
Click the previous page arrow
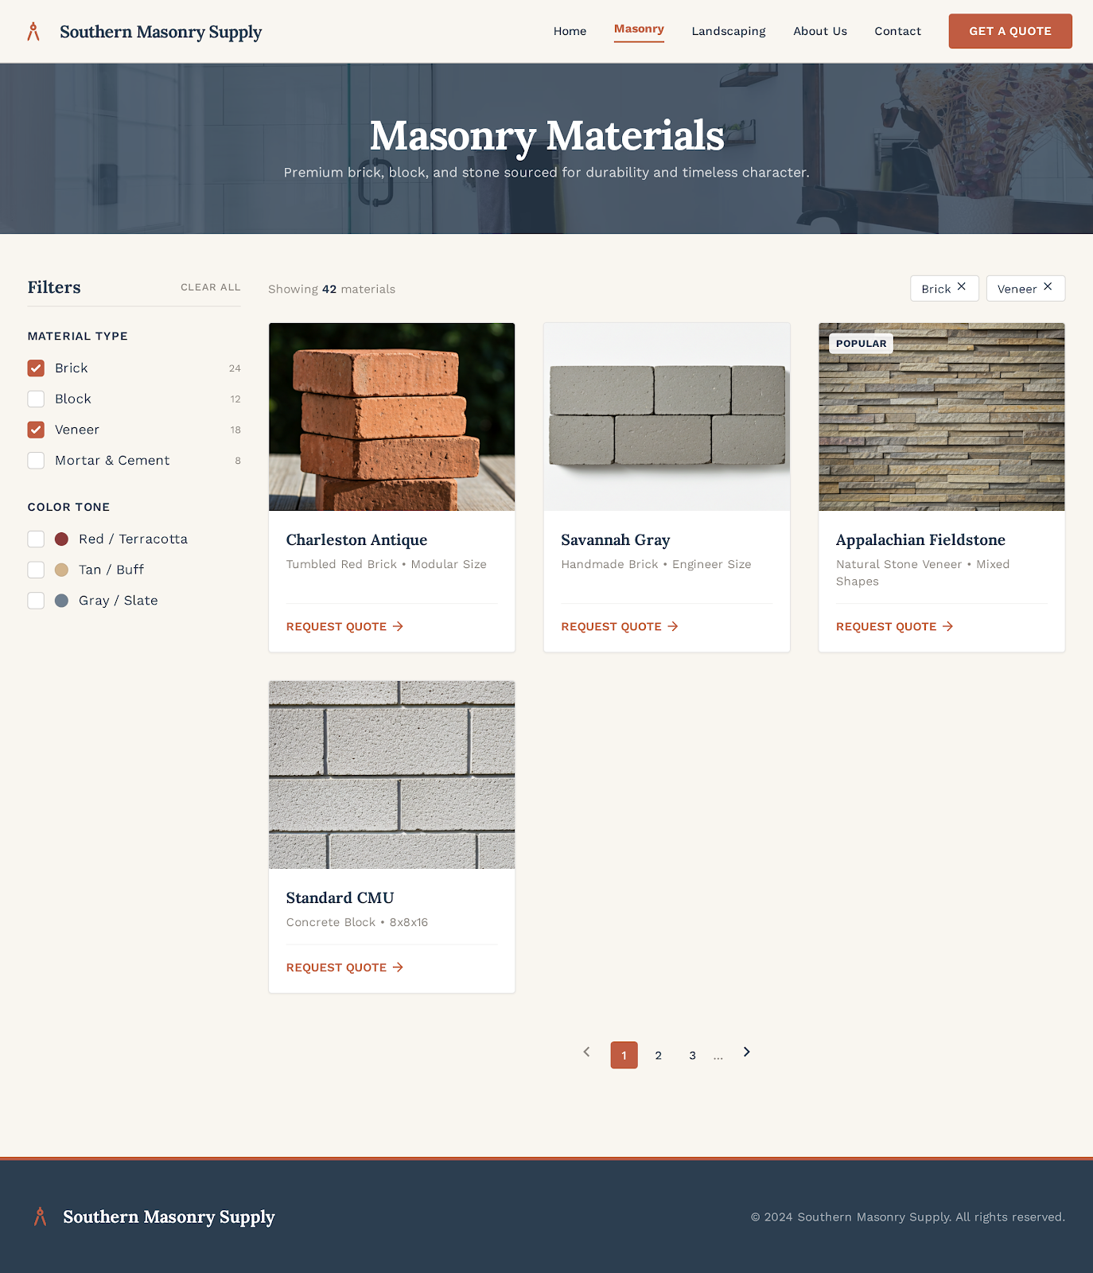click(586, 1053)
